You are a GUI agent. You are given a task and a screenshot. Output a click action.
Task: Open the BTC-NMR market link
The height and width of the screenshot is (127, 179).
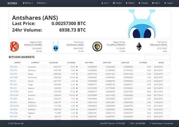coord(14,77)
